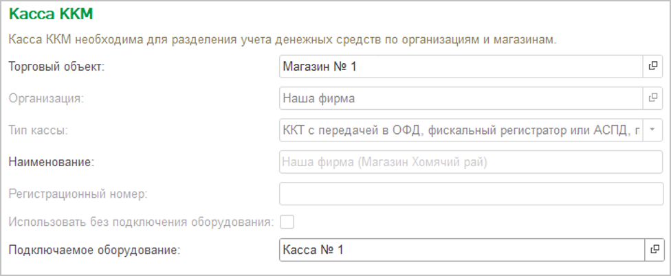
Task: Click the Регистрационный номер label
Action: tap(78, 194)
